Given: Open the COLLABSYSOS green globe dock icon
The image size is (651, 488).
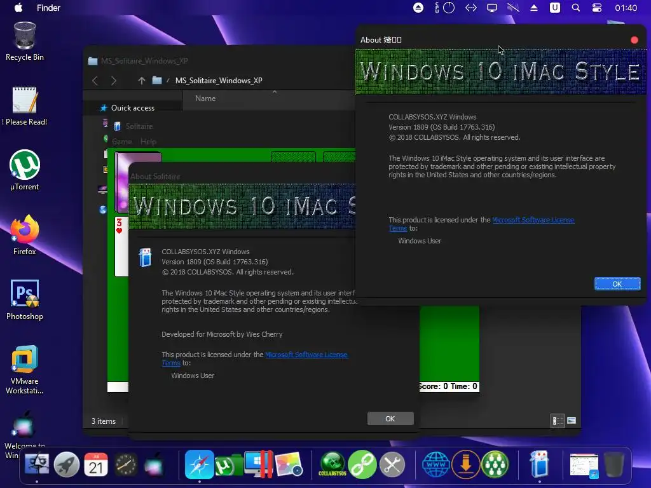Looking at the screenshot, I should click(332, 464).
